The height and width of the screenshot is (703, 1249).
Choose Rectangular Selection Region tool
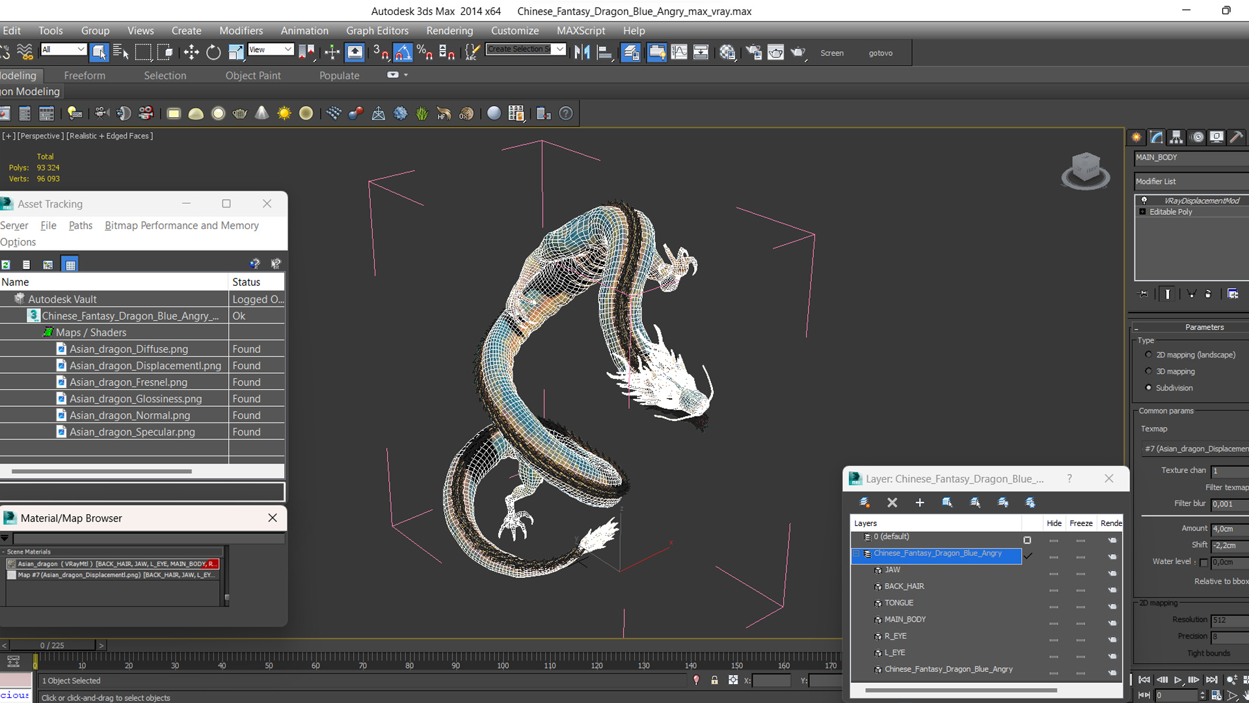click(143, 52)
